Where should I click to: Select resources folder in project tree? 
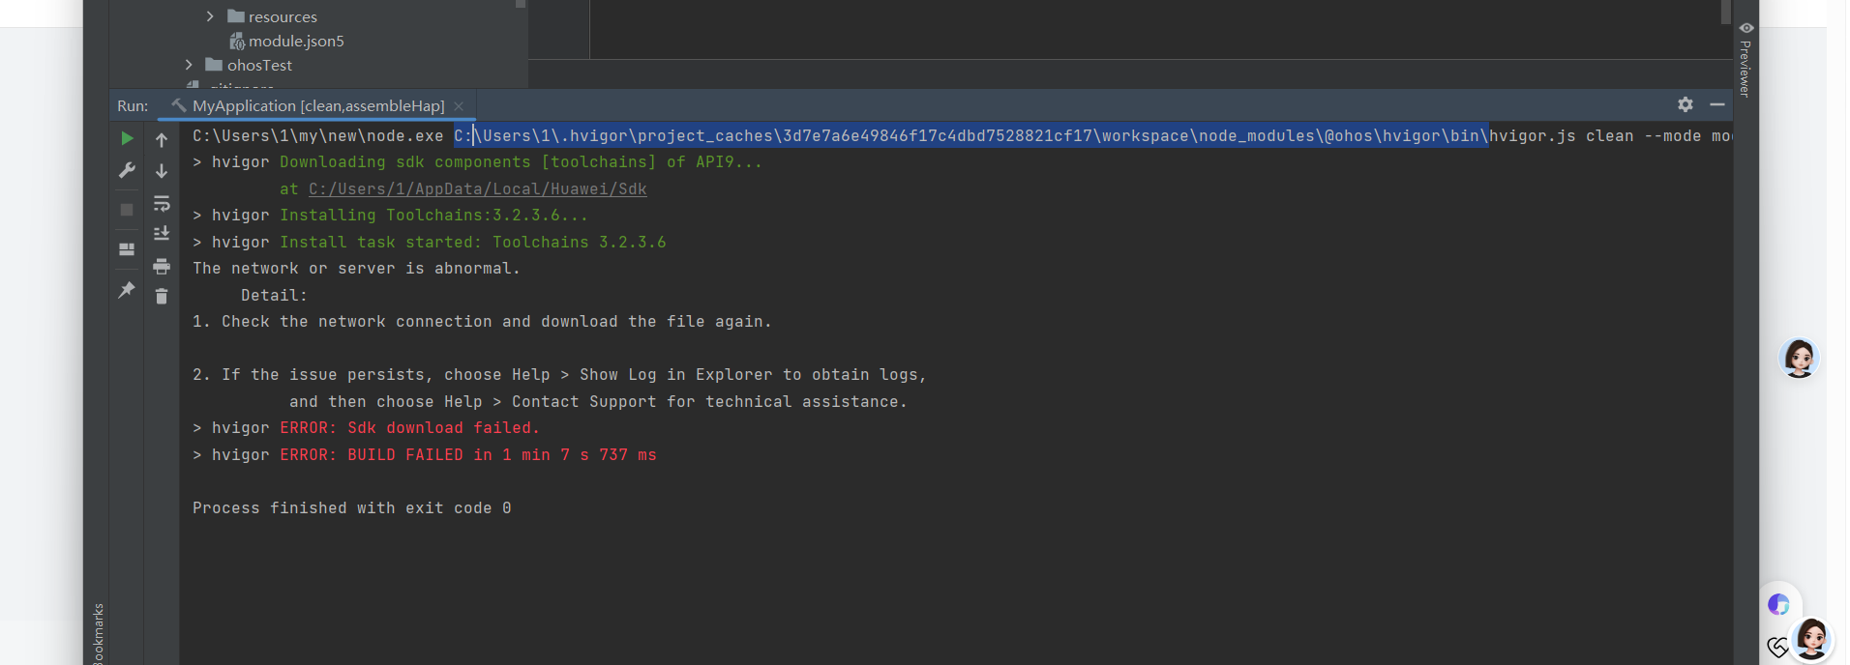pos(272,16)
